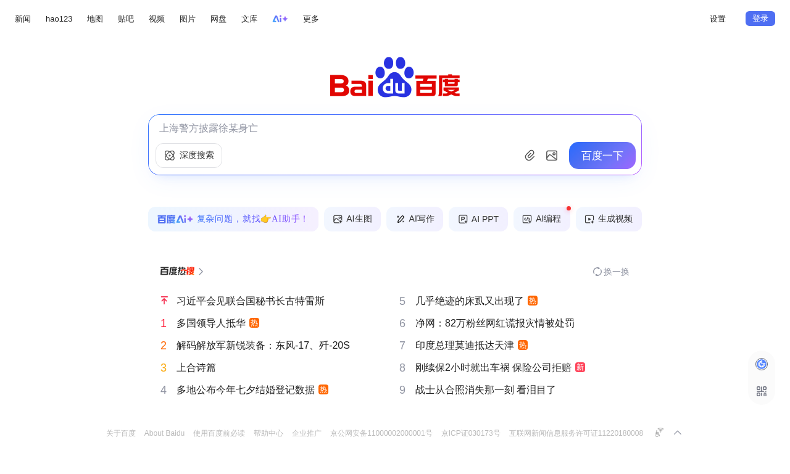Toggle the 深度搜索 deep search mode

tap(189, 156)
